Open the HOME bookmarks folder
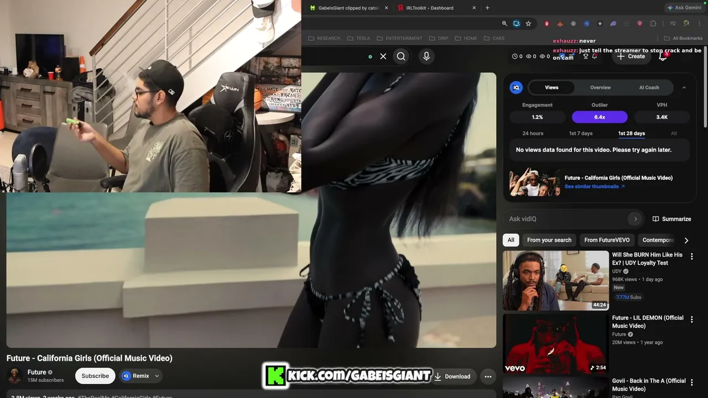 (x=466, y=38)
